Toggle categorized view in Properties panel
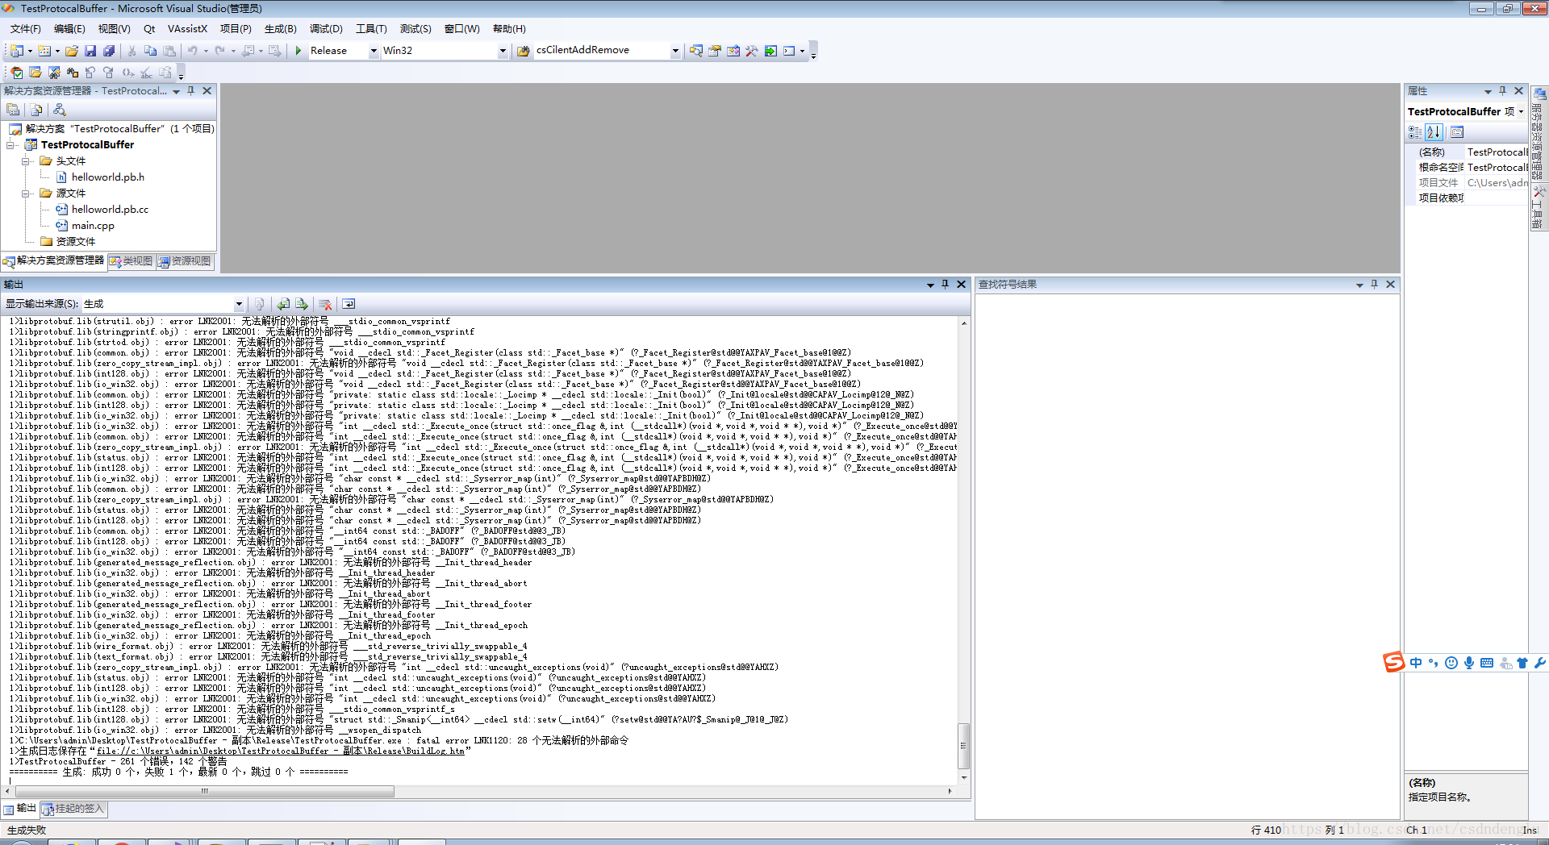Image resolution: width=1549 pixels, height=845 pixels. click(1415, 132)
